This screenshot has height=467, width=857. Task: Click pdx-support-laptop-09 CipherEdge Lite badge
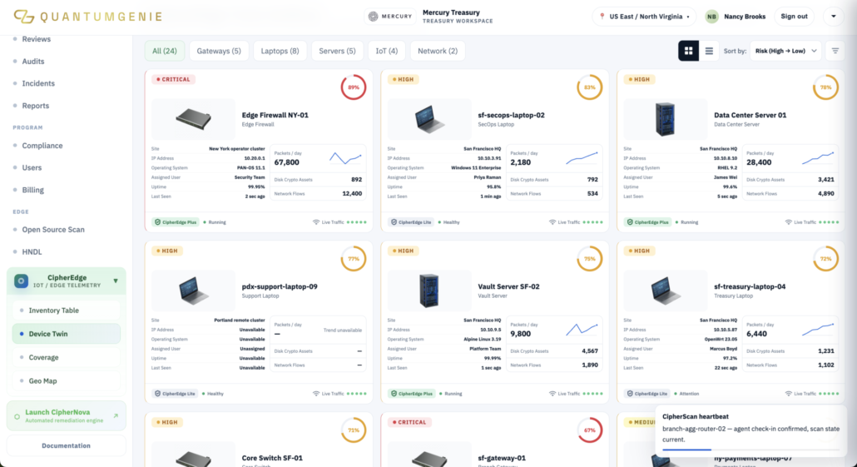point(176,394)
